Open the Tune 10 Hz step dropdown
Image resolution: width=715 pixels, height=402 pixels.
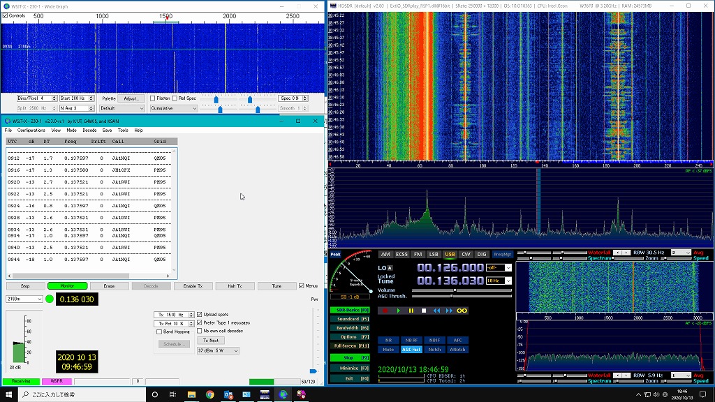pos(499,281)
